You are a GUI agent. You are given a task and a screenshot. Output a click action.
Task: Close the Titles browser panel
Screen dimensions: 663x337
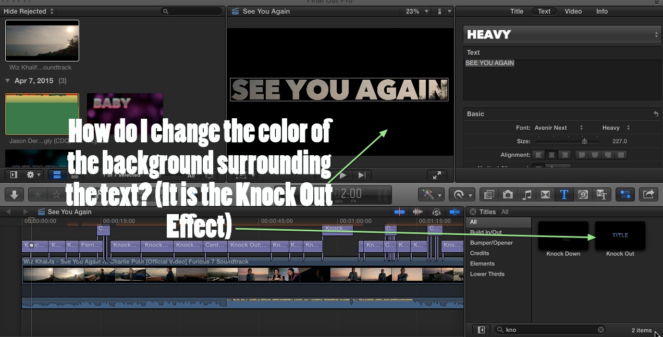click(473, 211)
